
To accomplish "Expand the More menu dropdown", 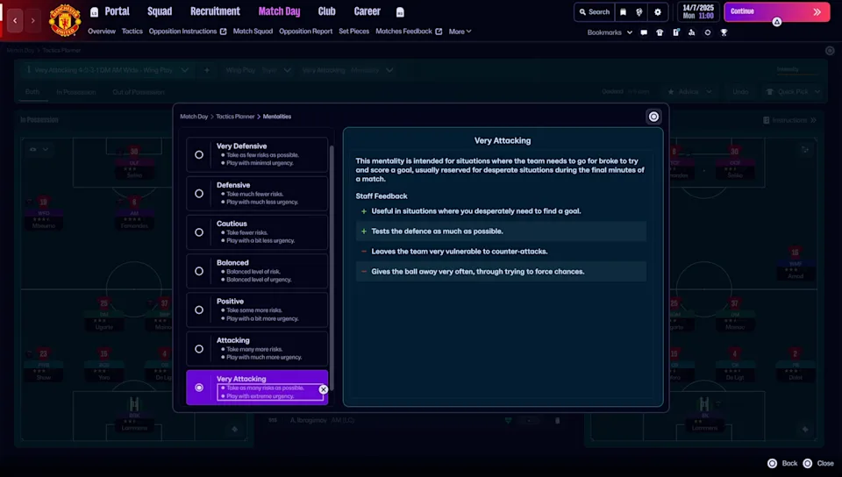I will [460, 32].
